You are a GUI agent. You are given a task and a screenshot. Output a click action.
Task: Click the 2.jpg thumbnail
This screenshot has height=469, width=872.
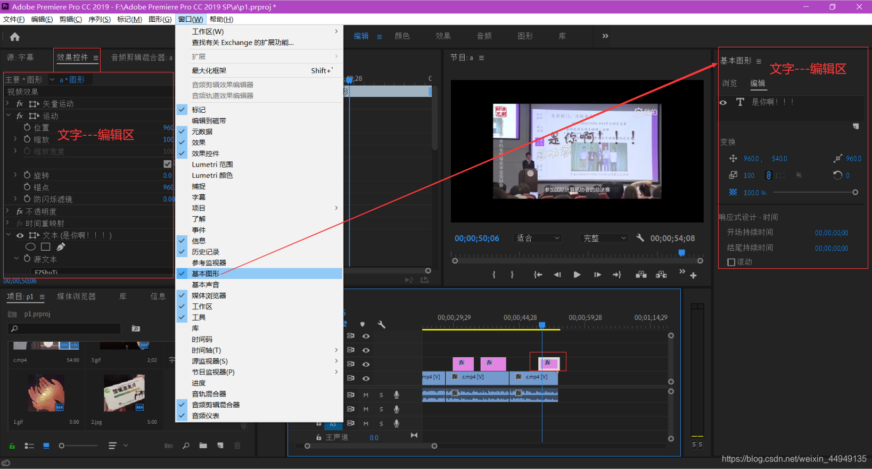tap(124, 393)
